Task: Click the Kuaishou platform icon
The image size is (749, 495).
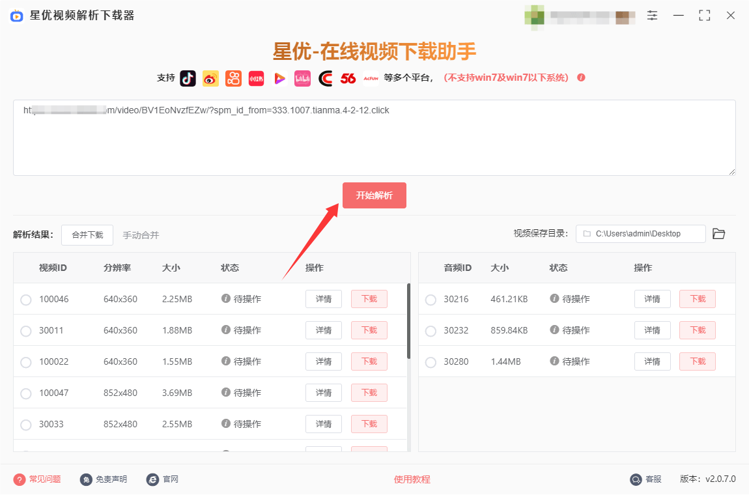Action: coord(233,78)
